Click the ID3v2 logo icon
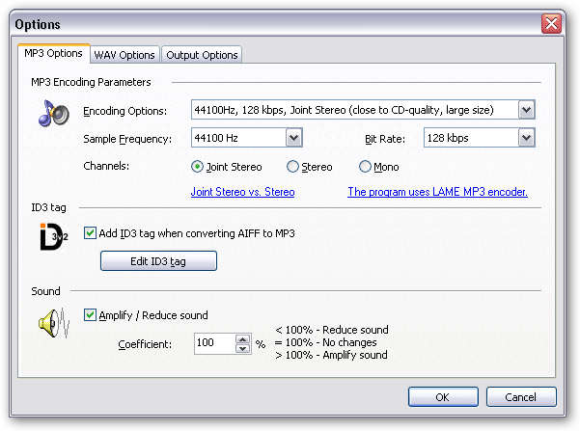The image size is (580, 431). click(54, 236)
